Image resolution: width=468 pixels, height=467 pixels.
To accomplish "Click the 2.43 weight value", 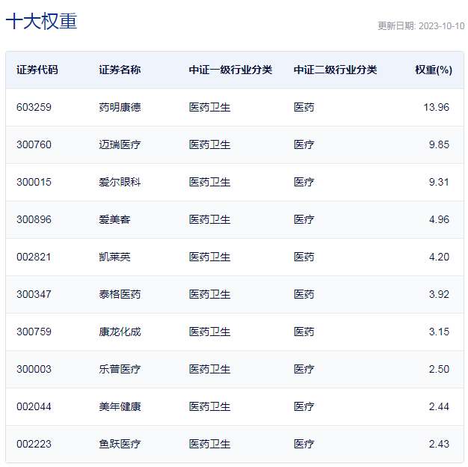I will click(439, 444).
